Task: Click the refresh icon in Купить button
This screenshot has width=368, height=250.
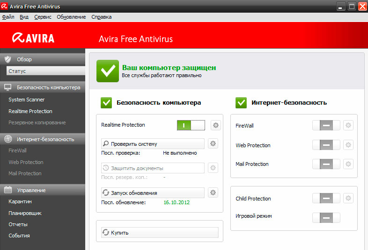Action: coord(106,232)
